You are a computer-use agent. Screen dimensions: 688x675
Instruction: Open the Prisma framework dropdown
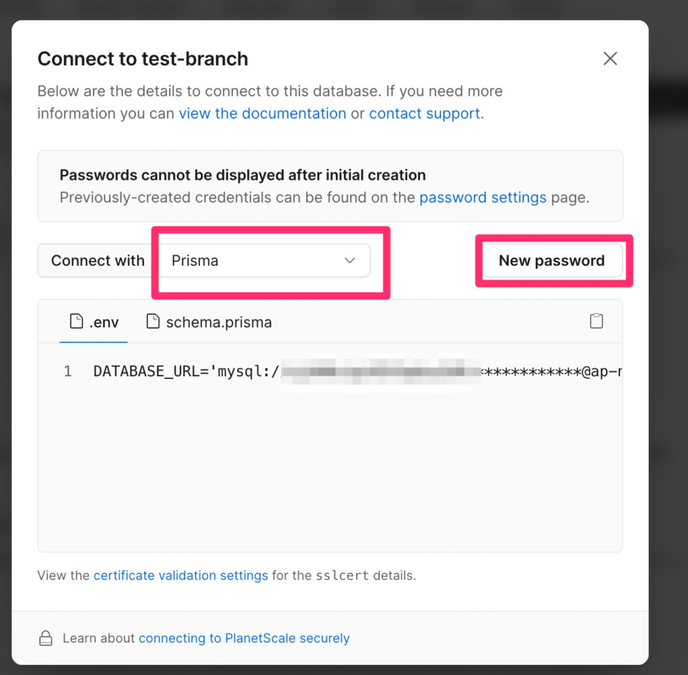point(264,261)
